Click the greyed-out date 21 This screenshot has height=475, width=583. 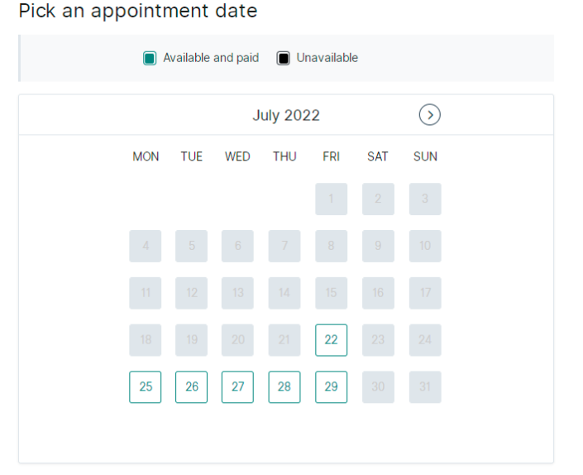tap(284, 340)
